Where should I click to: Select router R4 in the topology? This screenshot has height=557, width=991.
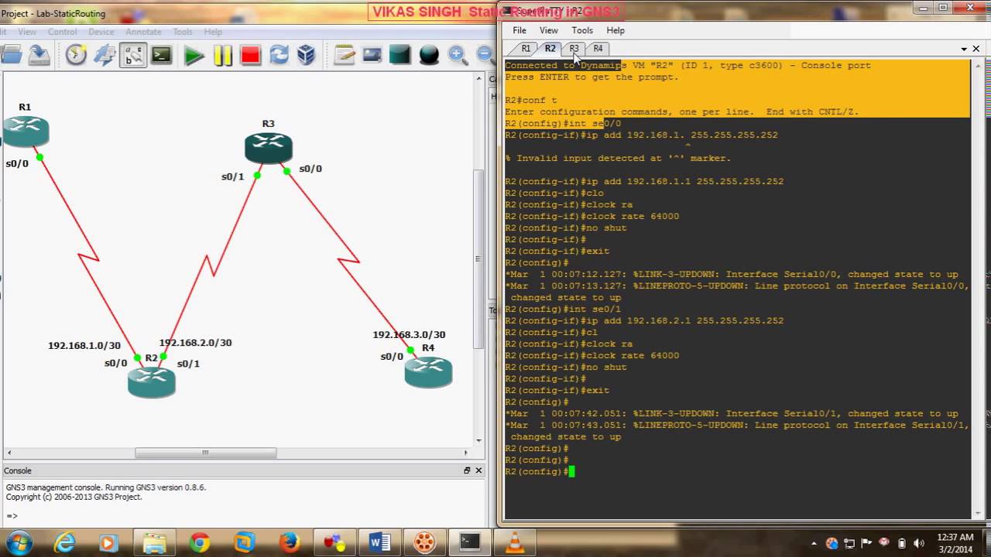pos(428,372)
